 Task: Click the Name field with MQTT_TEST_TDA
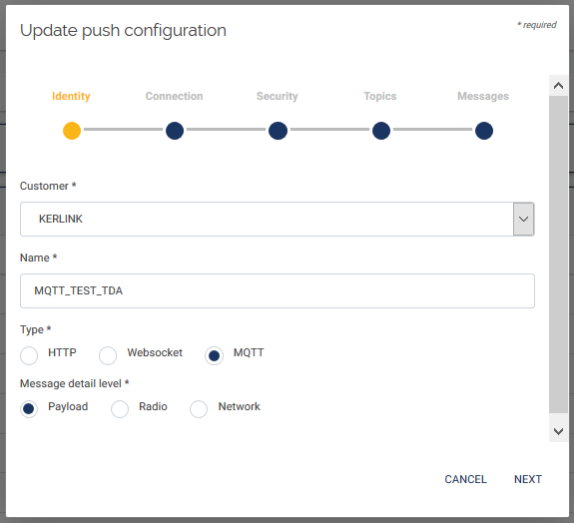click(278, 290)
